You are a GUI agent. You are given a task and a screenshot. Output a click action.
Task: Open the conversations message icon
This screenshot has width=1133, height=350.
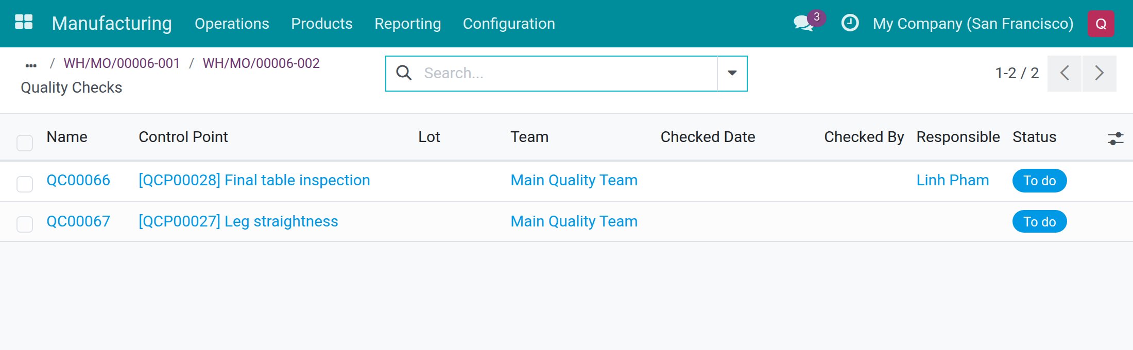pos(804,23)
